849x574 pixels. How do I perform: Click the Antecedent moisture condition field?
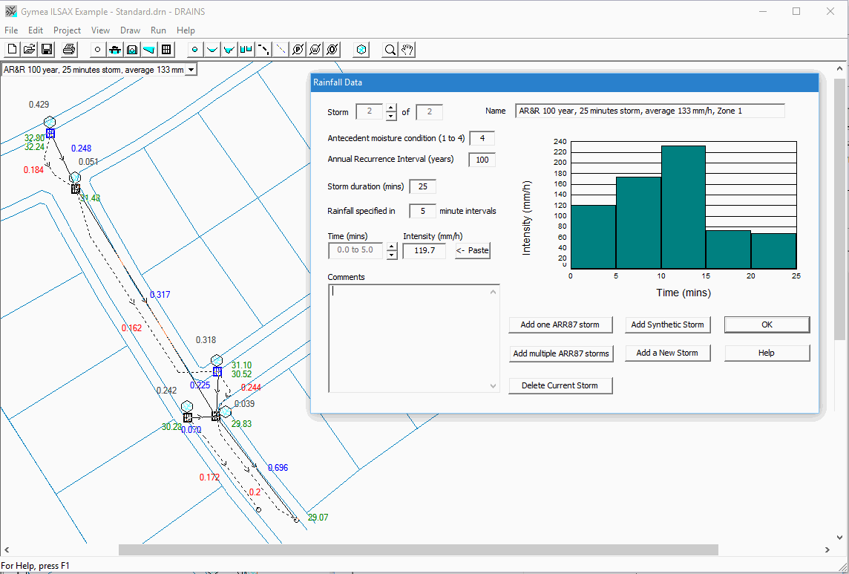click(x=482, y=138)
